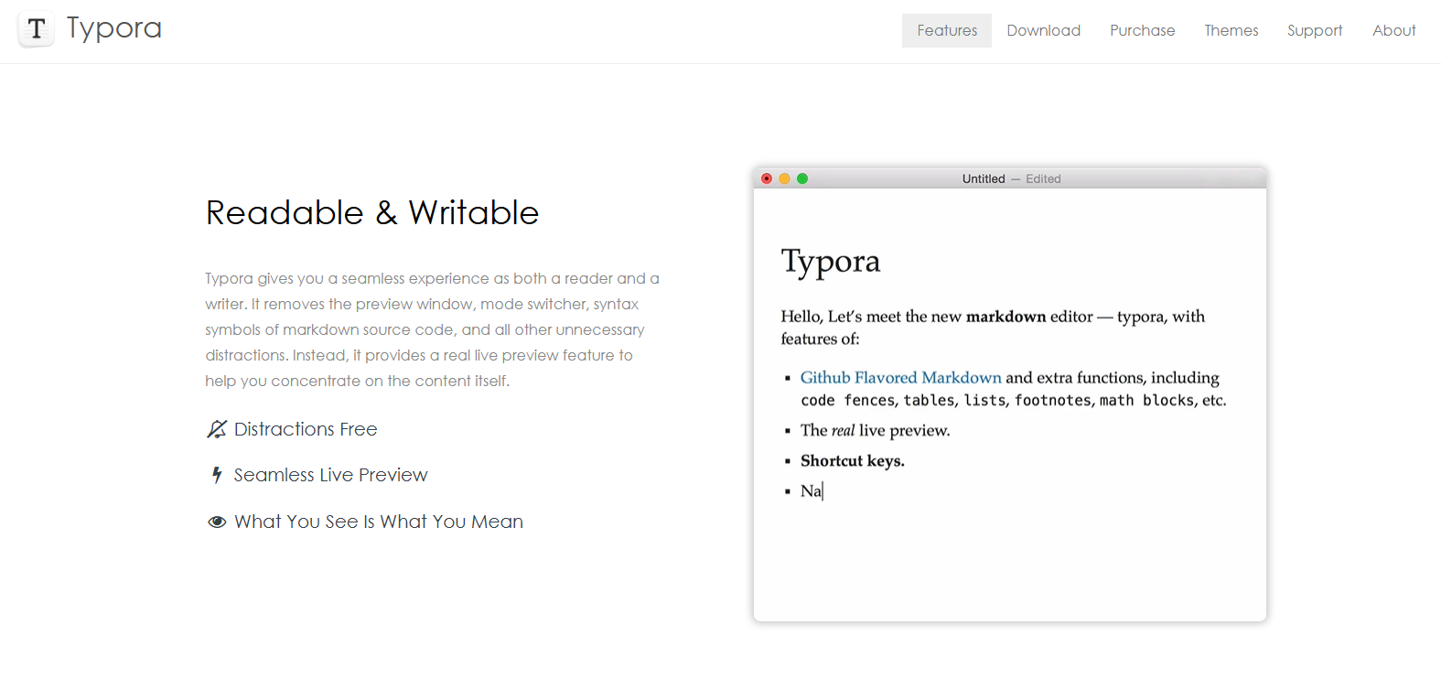Click the Typora description paragraph
Screen dimensions: 1441x689
coord(432,329)
